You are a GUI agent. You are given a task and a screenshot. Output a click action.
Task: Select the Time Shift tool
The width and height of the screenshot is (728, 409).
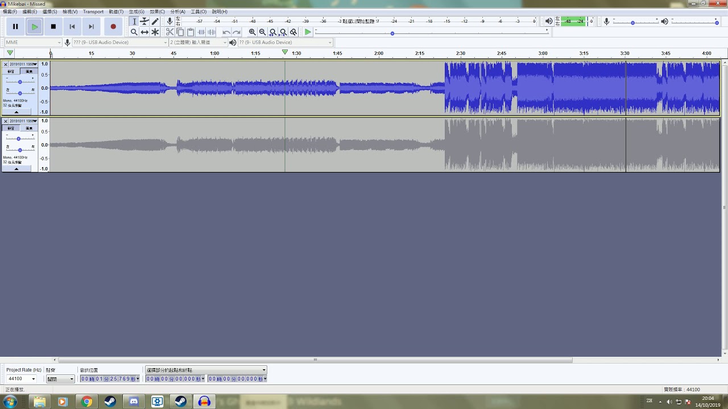click(x=144, y=32)
